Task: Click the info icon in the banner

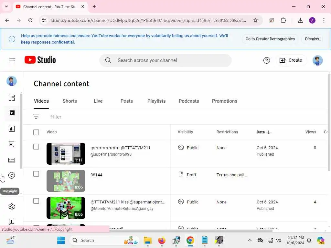Action: (x=12, y=39)
